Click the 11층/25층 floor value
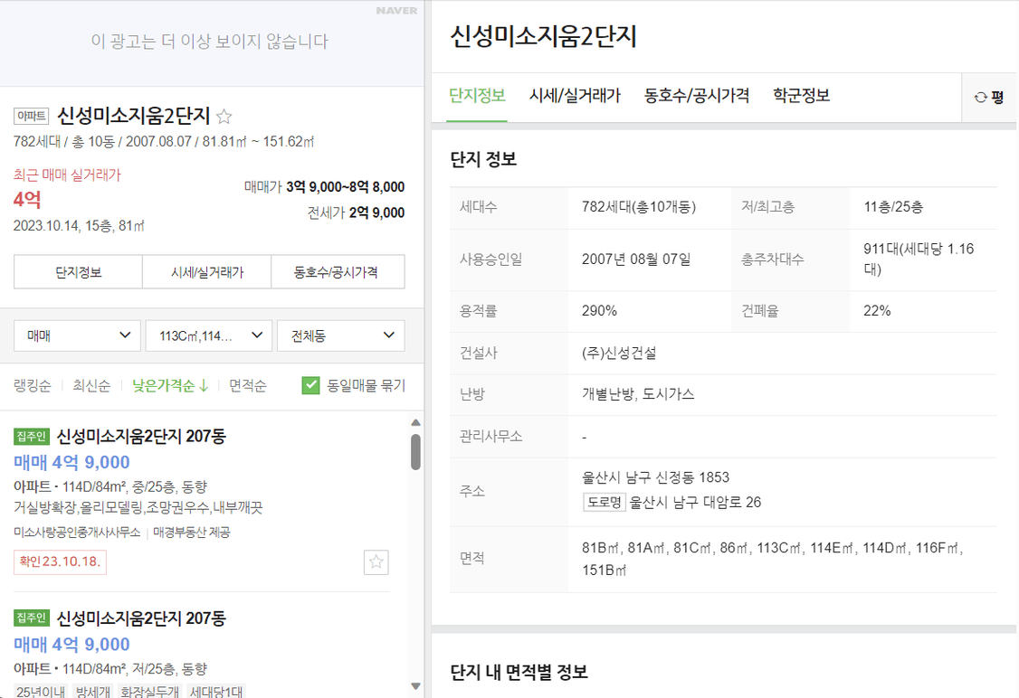Viewport: 1019px width, 698px height. [893, 207]
